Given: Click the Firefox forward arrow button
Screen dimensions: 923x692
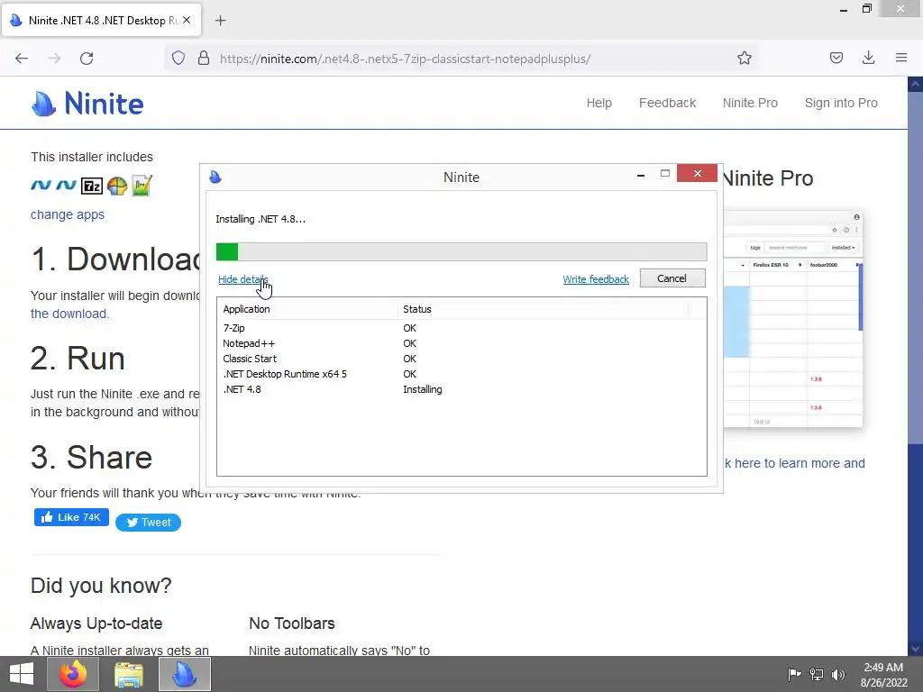Looking at the screenshot, I should tap(54, 59).
